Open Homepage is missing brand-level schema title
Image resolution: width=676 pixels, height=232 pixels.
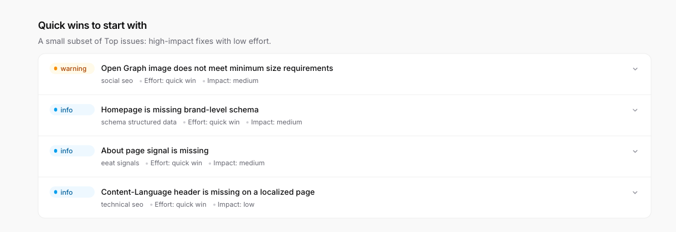(x=180, y=109)
